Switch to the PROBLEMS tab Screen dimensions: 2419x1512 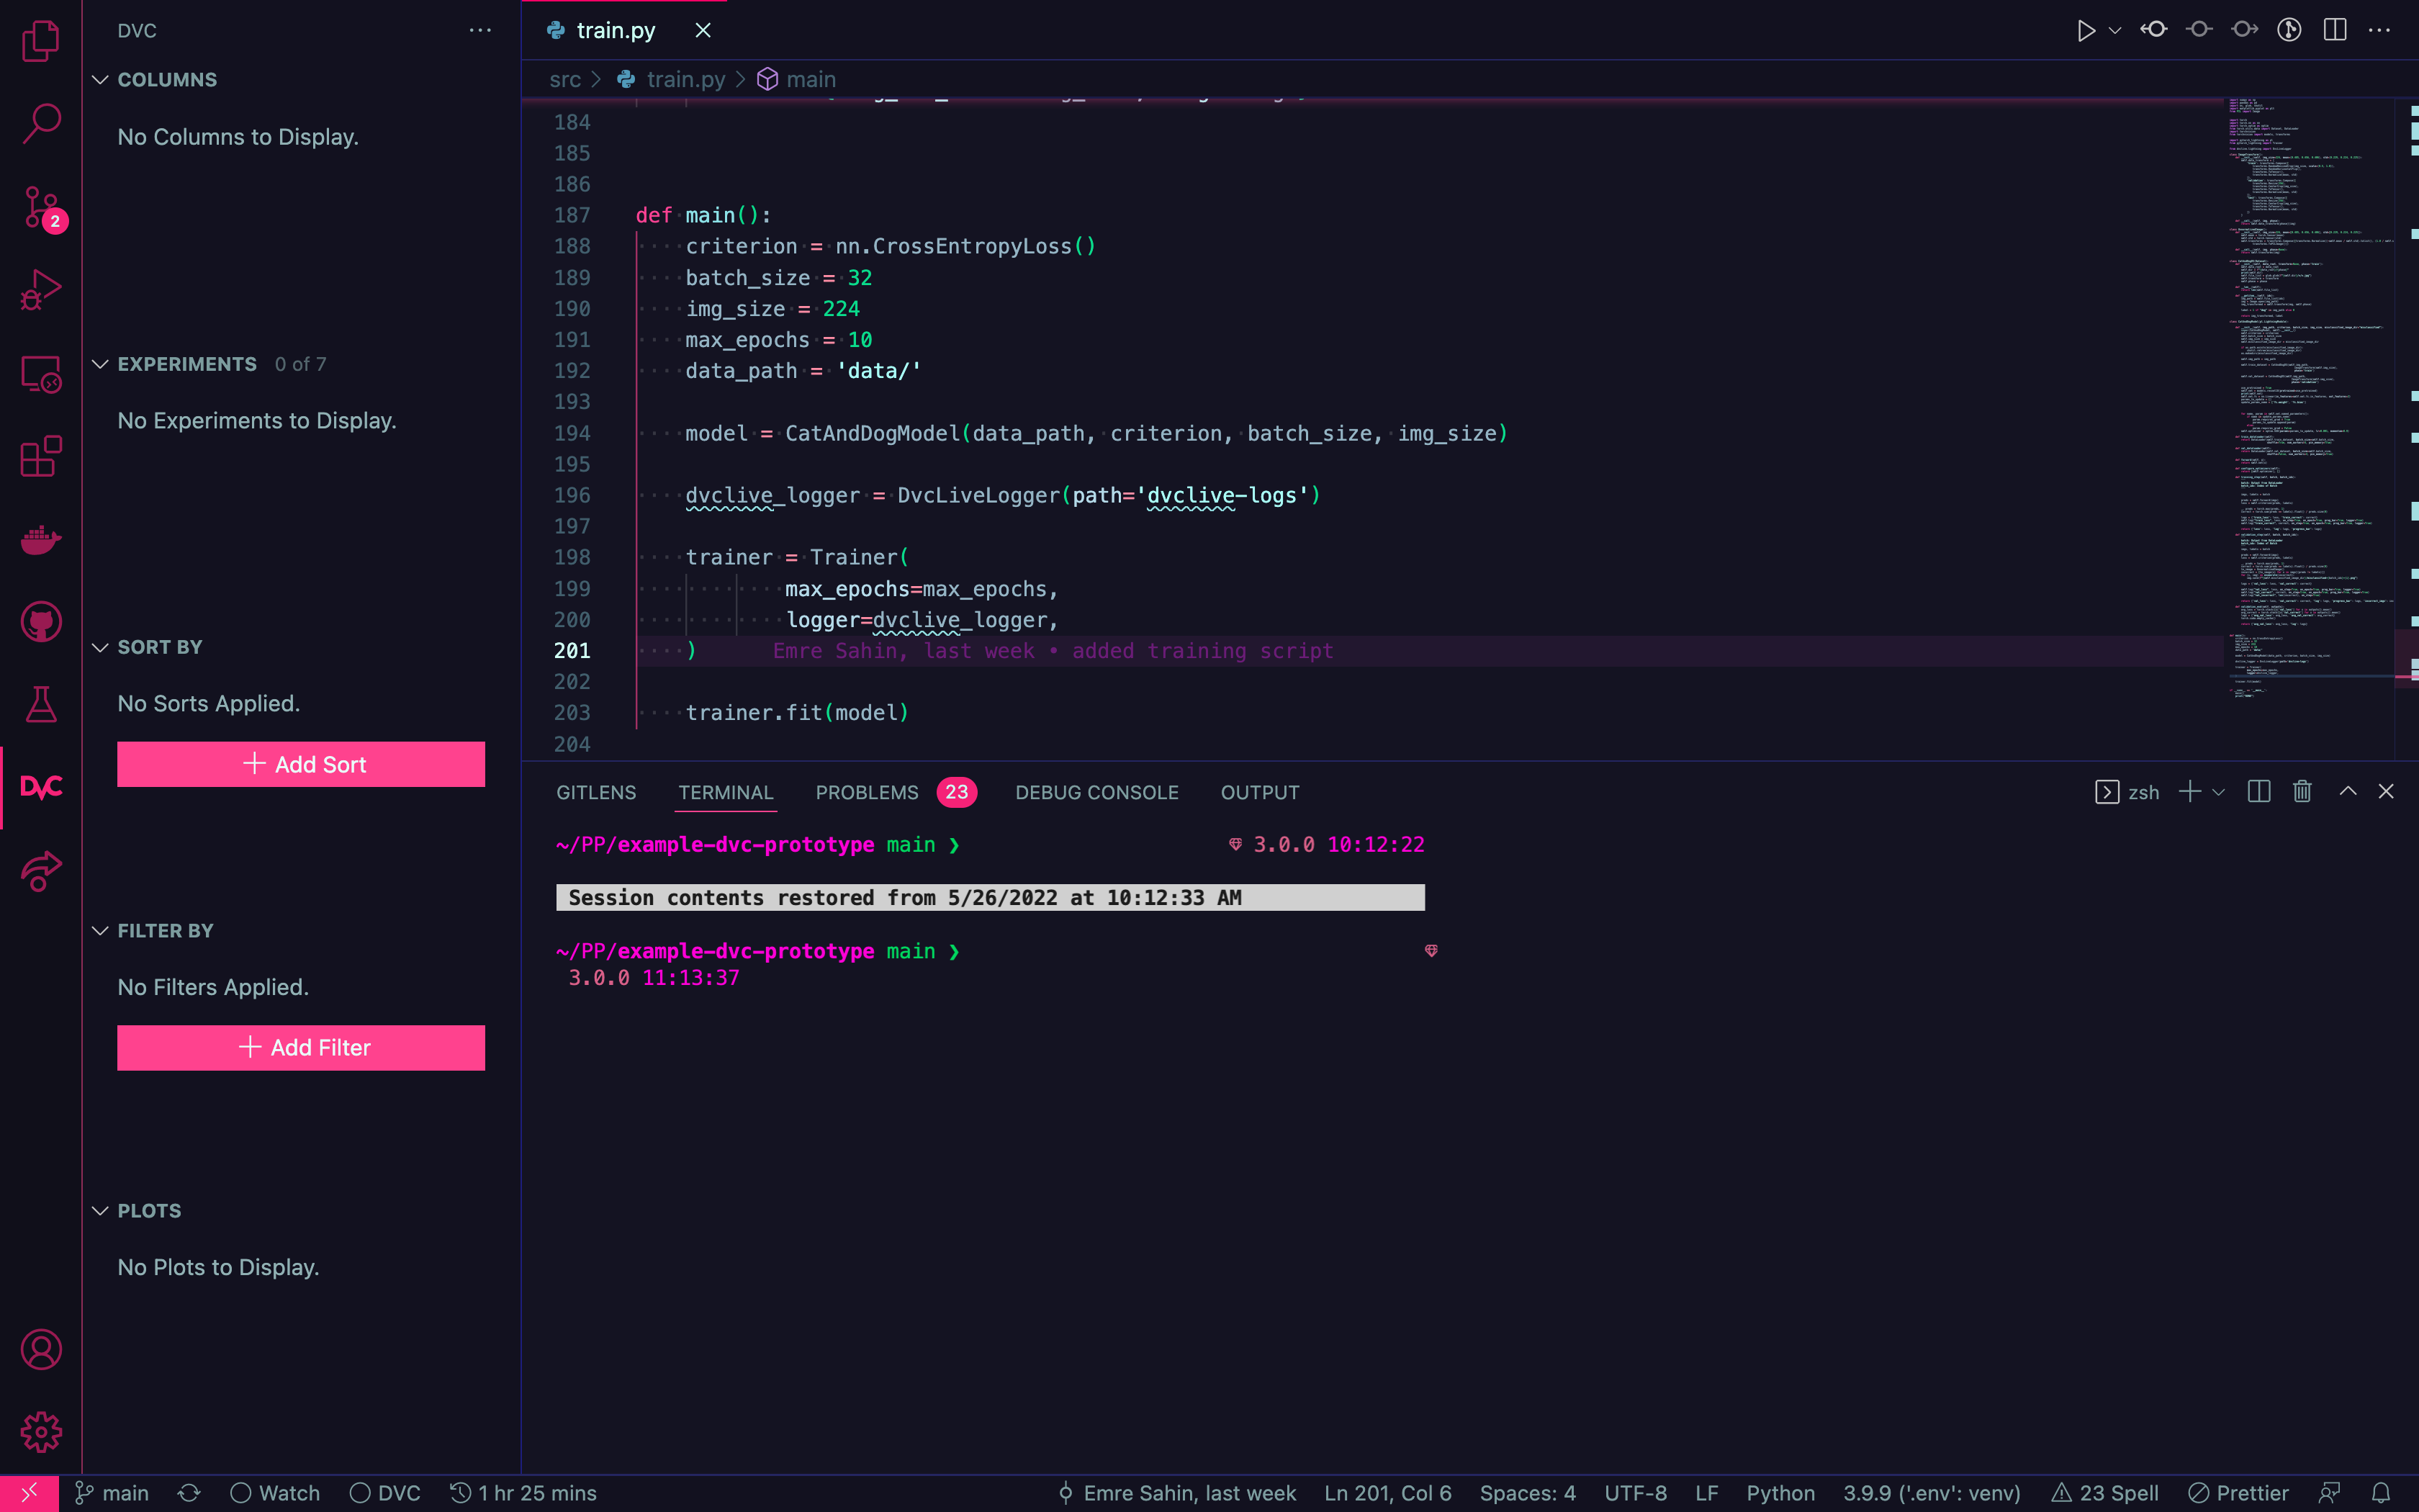tap(867, 792)
